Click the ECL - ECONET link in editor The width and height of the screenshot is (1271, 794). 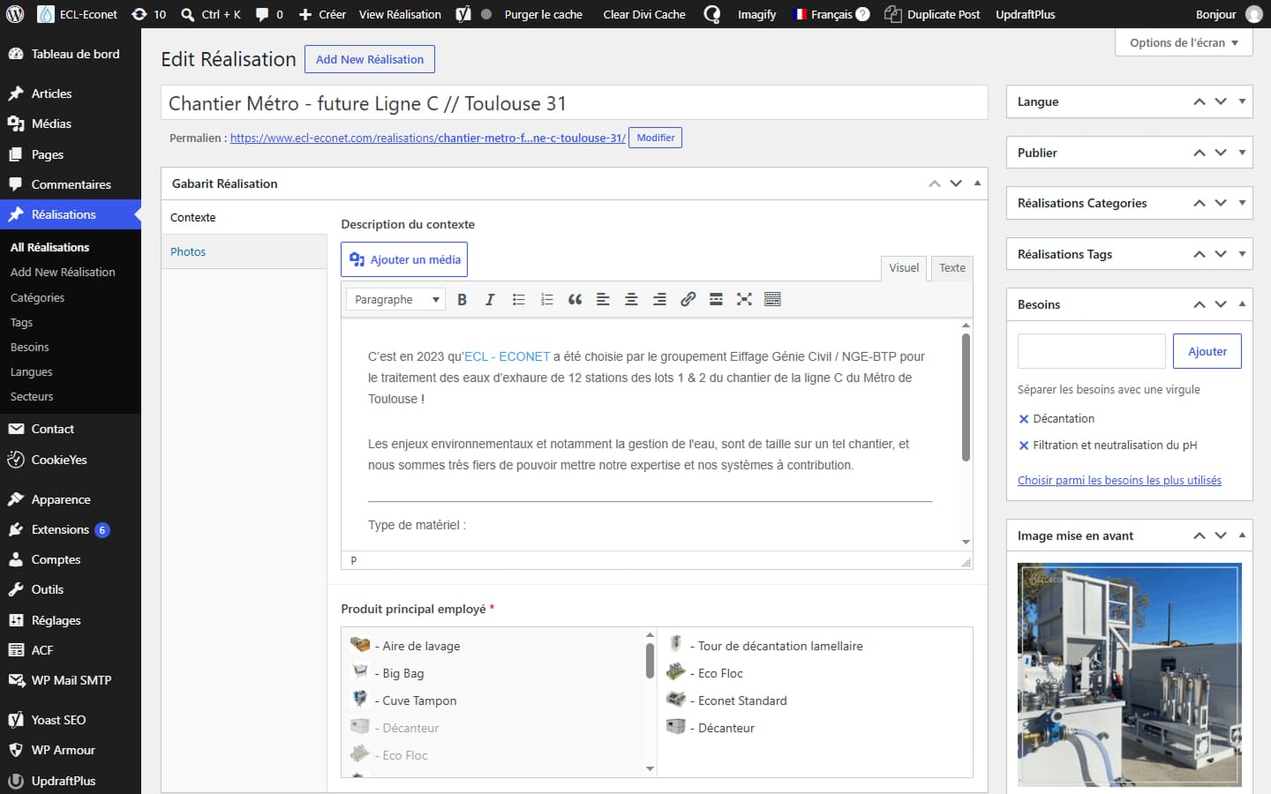coord(507,356)
